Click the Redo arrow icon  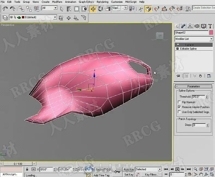pos(13,9)
